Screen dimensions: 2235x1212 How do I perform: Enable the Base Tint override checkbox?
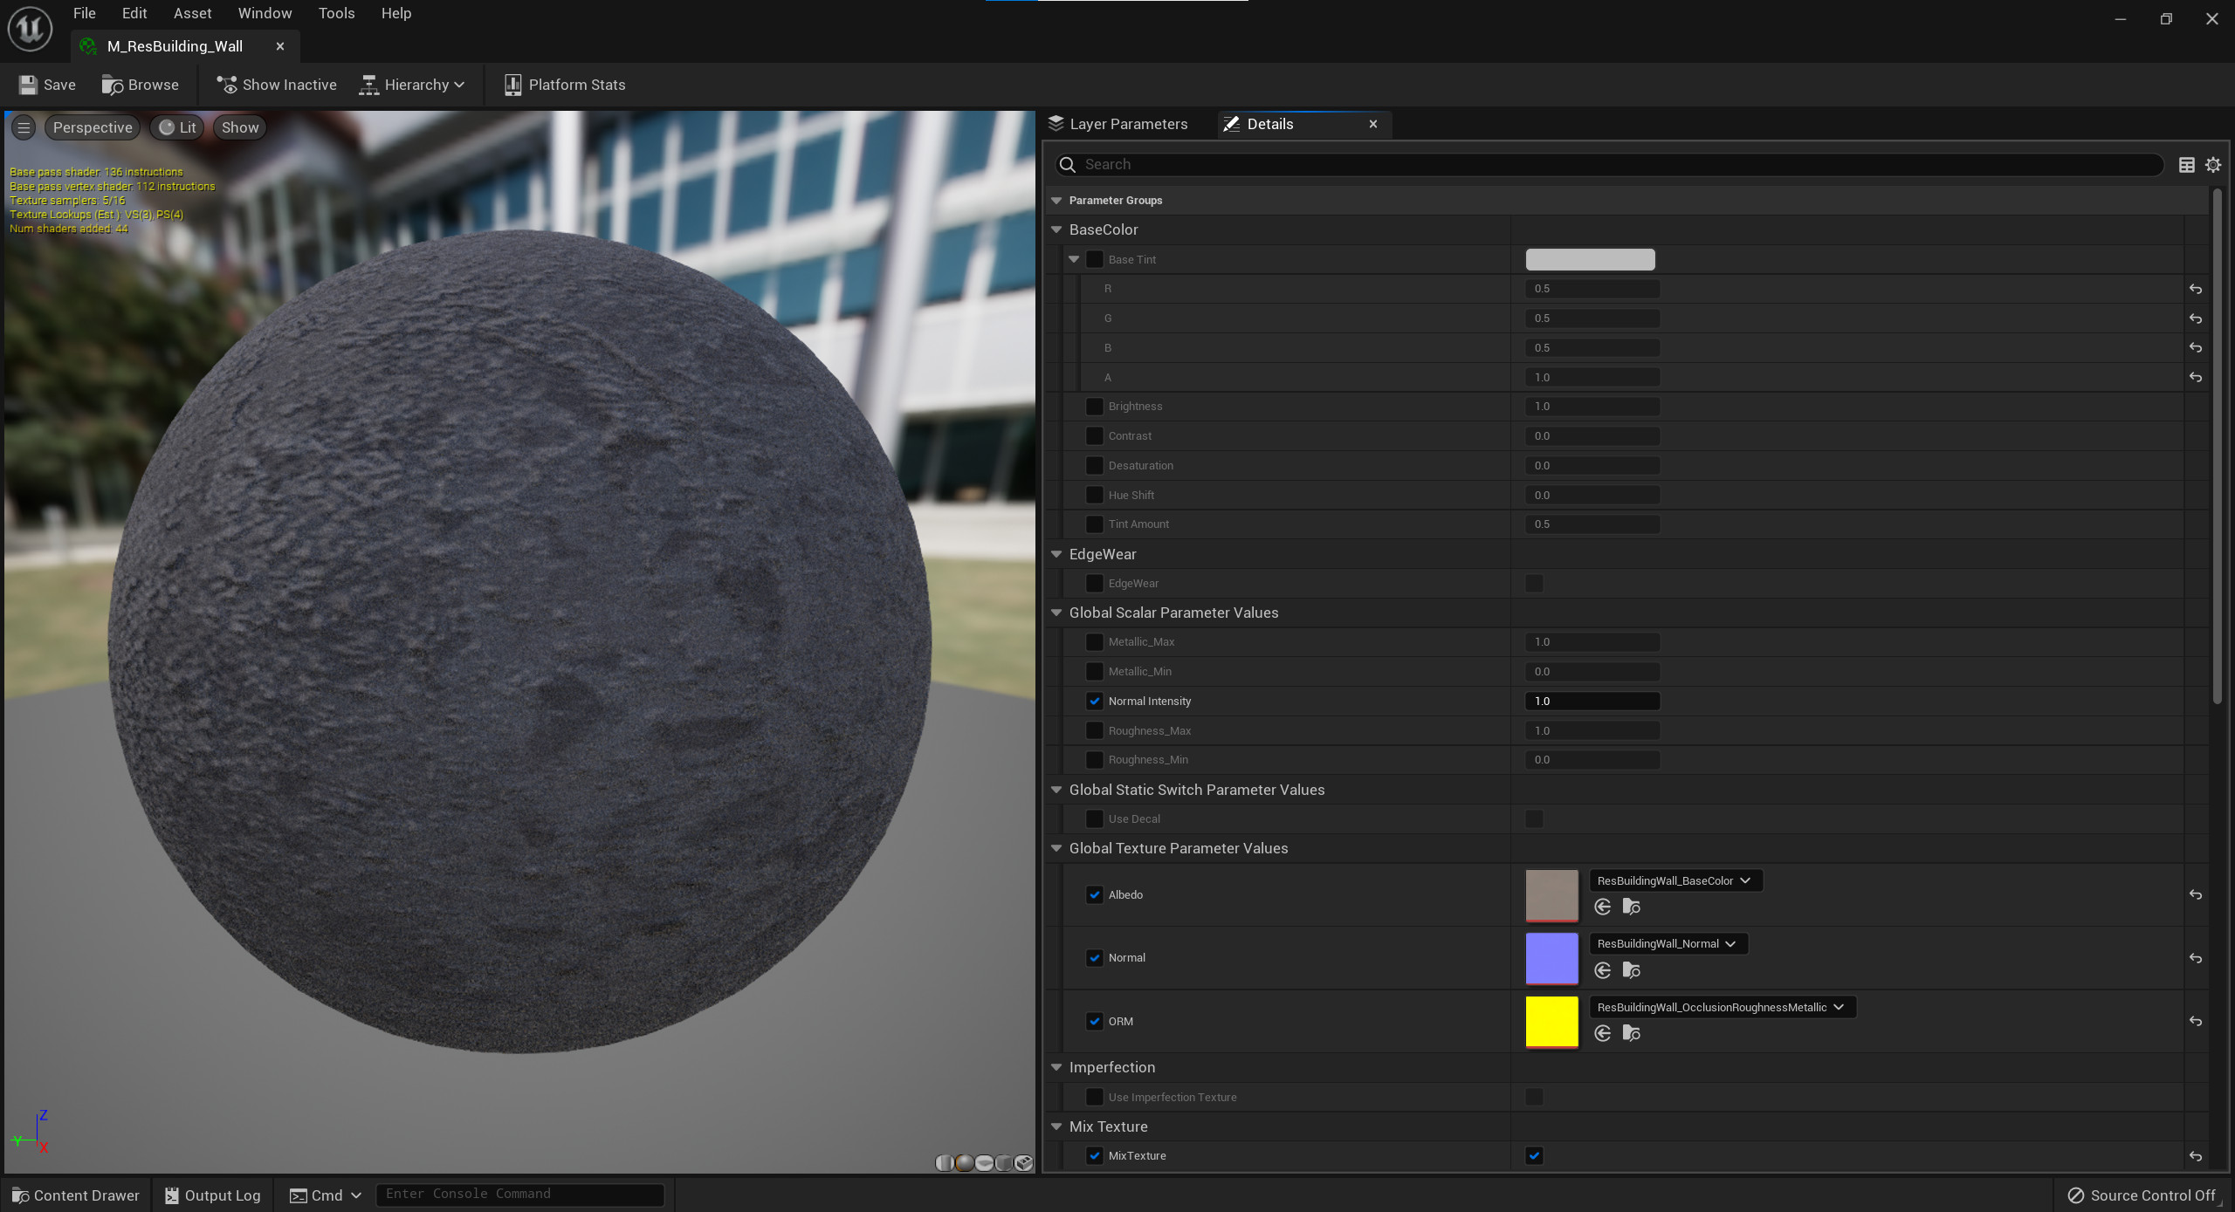[x=1095, y=259]
